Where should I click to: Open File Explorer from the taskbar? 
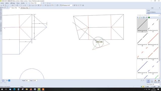tap(27, 89)
